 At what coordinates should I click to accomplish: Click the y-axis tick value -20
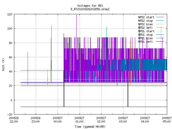[x=10, y=114]
